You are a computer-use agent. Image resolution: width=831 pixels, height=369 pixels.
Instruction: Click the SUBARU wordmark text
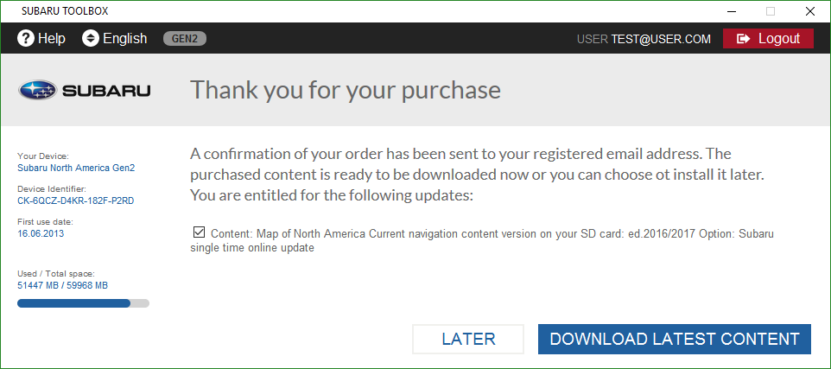coord(106,92)
